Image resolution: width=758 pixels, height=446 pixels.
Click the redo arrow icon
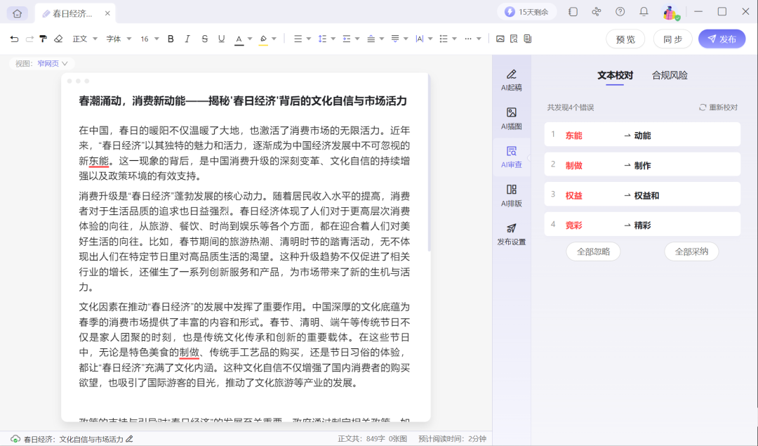coord(29,39)
